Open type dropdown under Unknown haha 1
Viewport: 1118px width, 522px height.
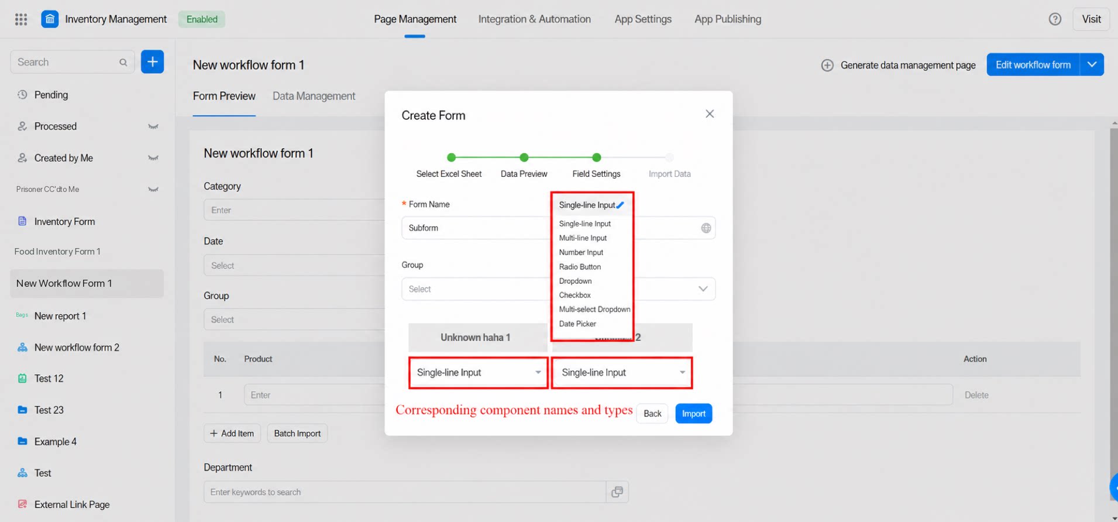[478, 373]
